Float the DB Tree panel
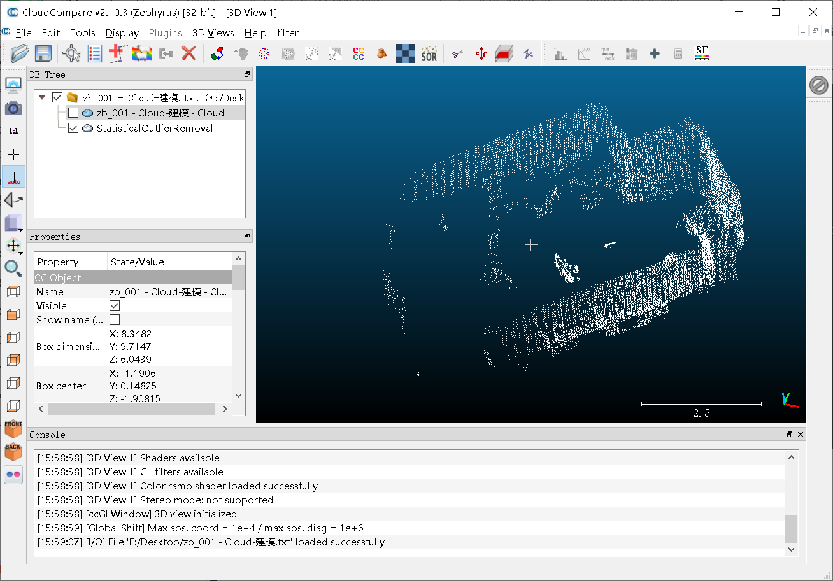Image resolution: width=833 pixels, height=581 pixels. pyautogui.click(x=247, y=74)
